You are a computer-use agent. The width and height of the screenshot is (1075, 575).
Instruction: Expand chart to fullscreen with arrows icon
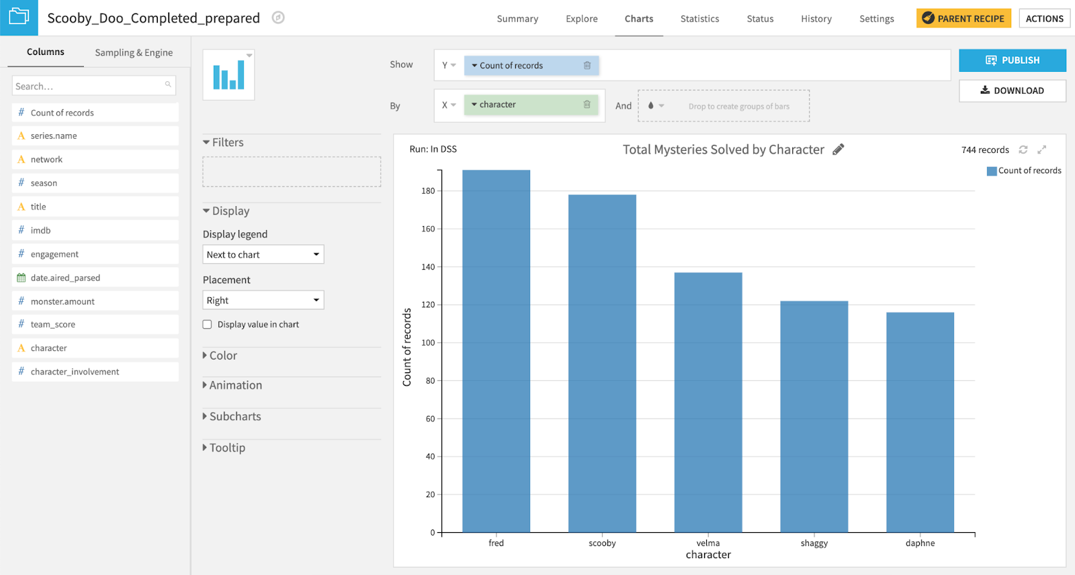pos(1042,150)
